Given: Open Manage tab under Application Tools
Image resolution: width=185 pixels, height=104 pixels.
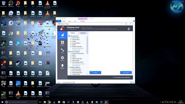Looking at the screenshot, I should 83,21.
